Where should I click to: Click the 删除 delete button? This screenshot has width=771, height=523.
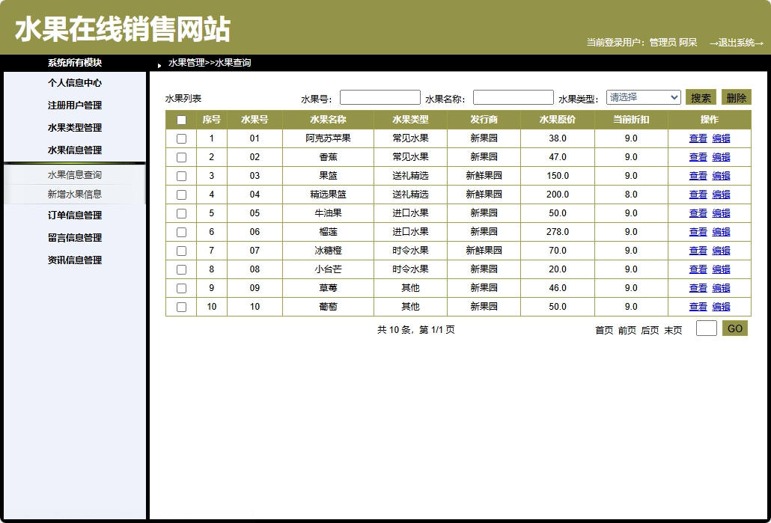coord(737,97)
